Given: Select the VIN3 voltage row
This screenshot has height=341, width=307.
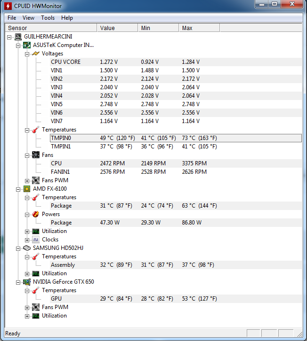Looking at the screenshot, I should click(x=176, y=87).
